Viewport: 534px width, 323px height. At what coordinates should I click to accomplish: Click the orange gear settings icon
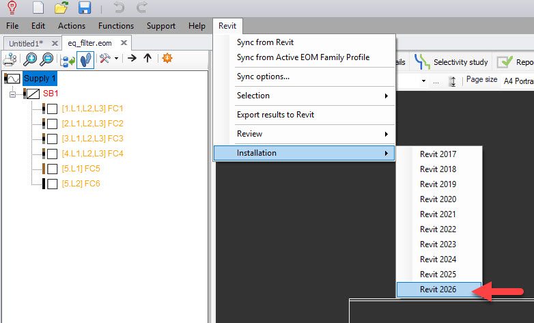[167, 58]
